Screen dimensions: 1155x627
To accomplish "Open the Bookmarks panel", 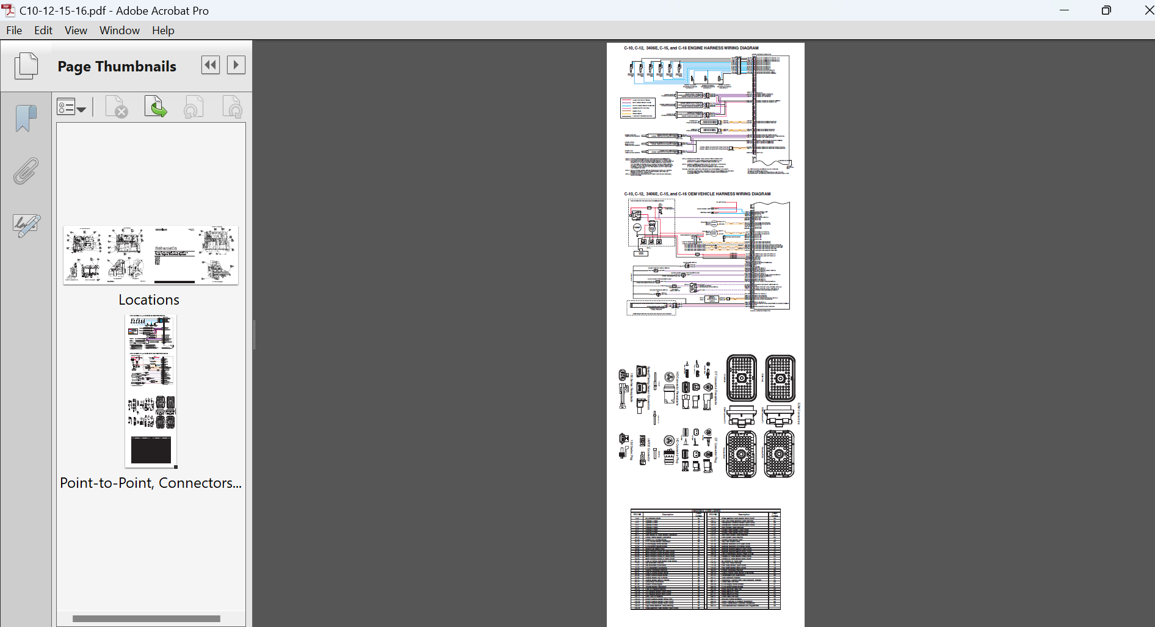I will (26, 118).
